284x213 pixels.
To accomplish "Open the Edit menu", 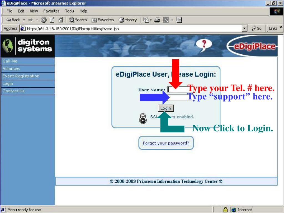I will [x=21, y=11].
